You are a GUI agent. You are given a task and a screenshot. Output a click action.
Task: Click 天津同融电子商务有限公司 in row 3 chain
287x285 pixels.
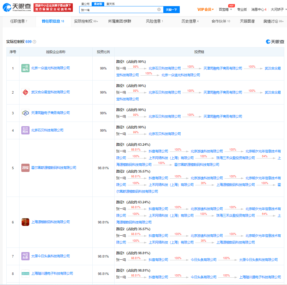(223, 116)
